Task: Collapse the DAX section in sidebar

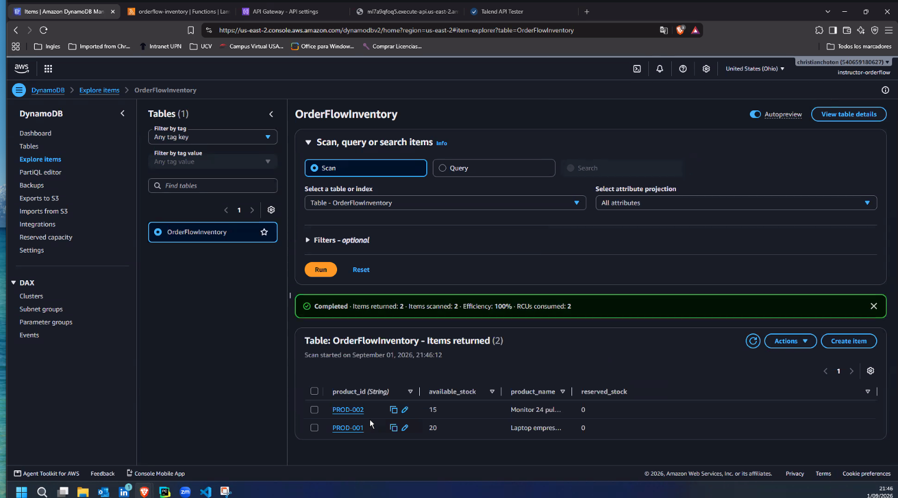Action: coord(14,283)
